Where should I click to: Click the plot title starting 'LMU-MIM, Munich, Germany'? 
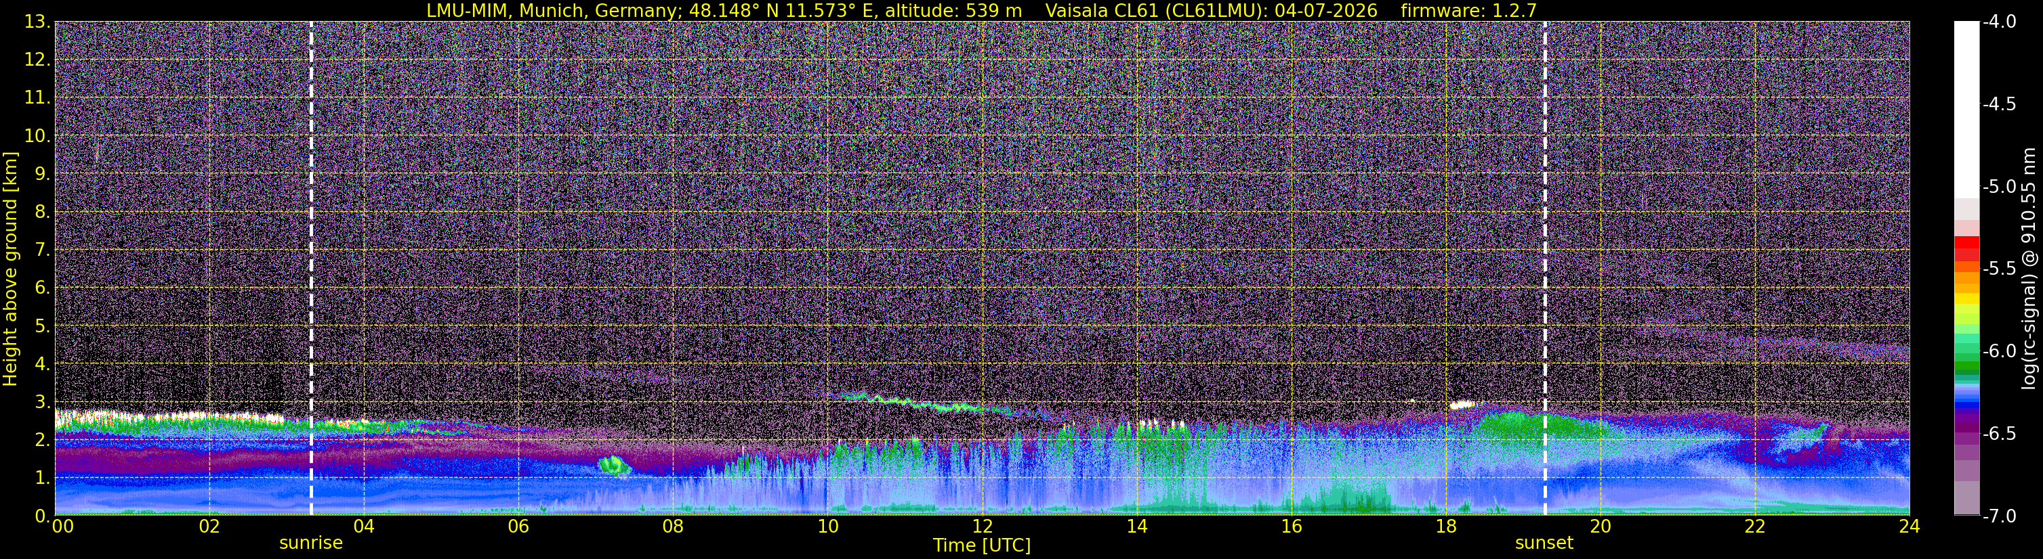pos(982,10)
